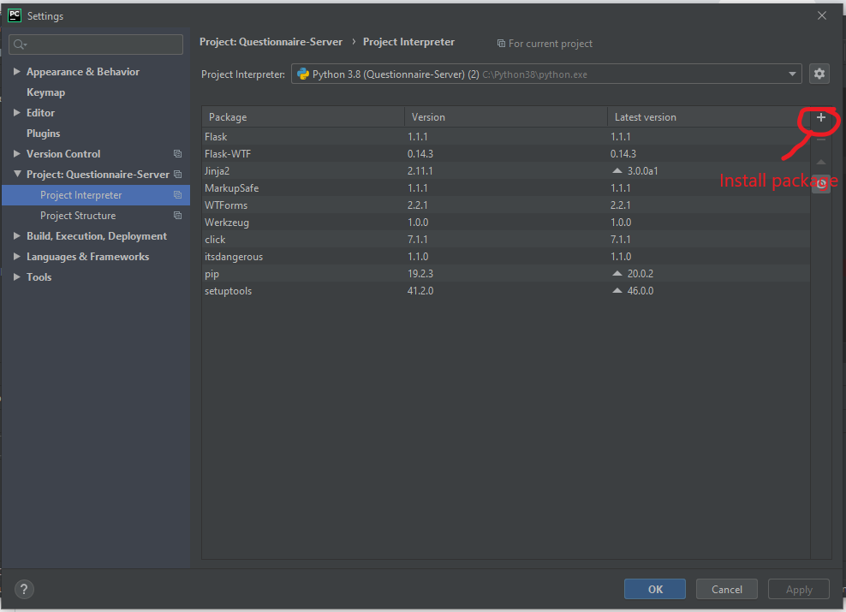Screen dimensions: 846x612
Task: Click the C:\Python38\python.exe path text
Action: (534, 74)
